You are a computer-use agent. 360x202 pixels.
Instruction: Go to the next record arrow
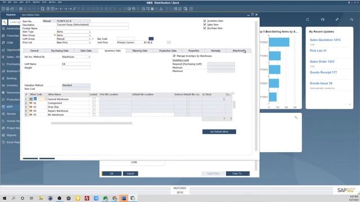66,9
